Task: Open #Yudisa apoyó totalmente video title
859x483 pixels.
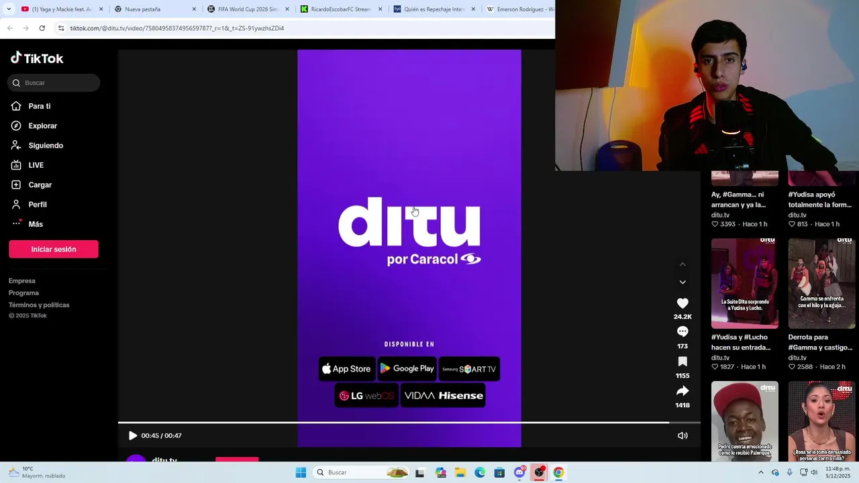Action: pyautogui.click(x=819, y=199)
